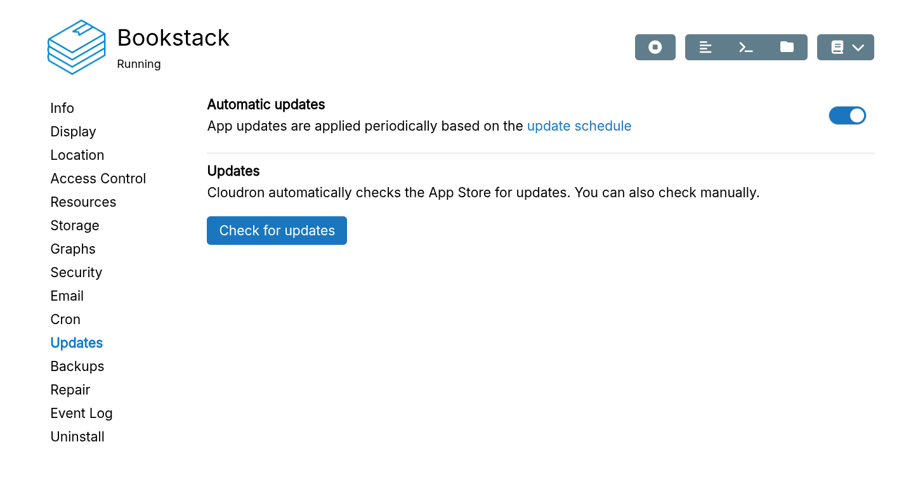918x496 pixels.
Task: Select the Repair option
Action: click(70, 389)
